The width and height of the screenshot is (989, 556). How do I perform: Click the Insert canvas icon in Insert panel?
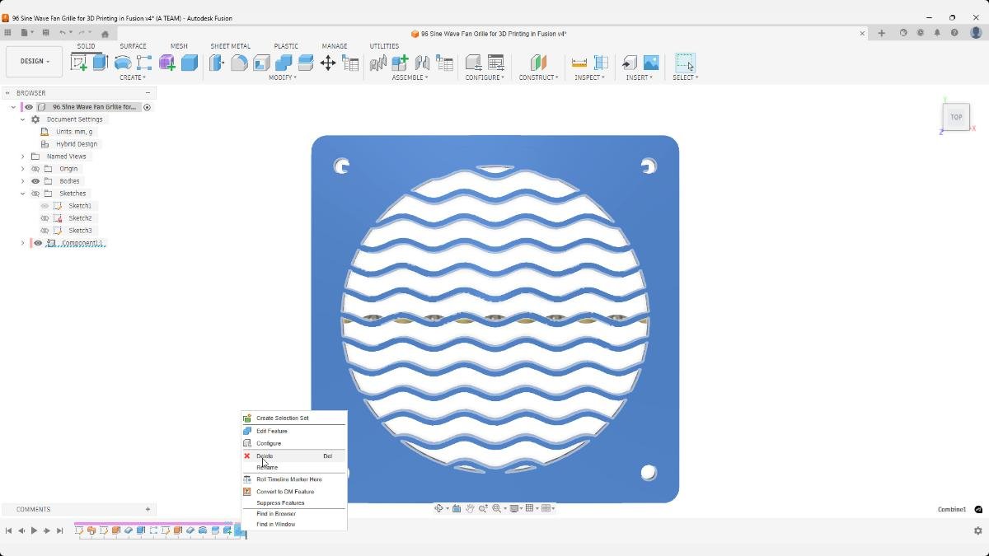click(650, 63)
